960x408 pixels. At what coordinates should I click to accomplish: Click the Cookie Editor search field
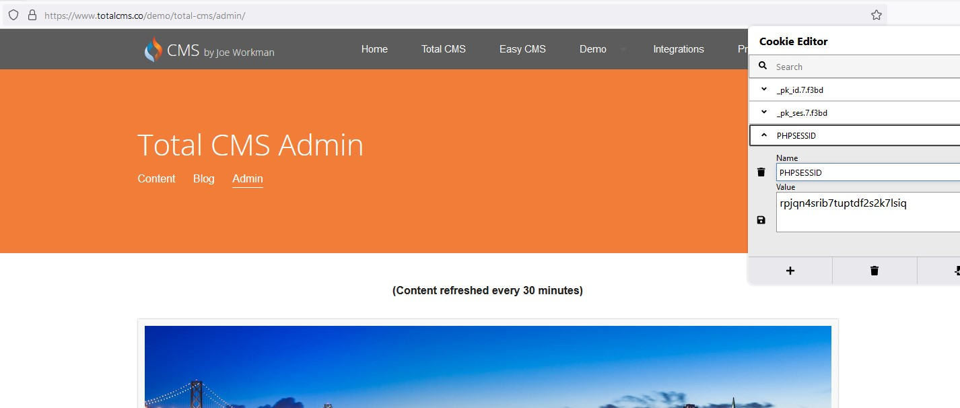[x=867, y=67]
